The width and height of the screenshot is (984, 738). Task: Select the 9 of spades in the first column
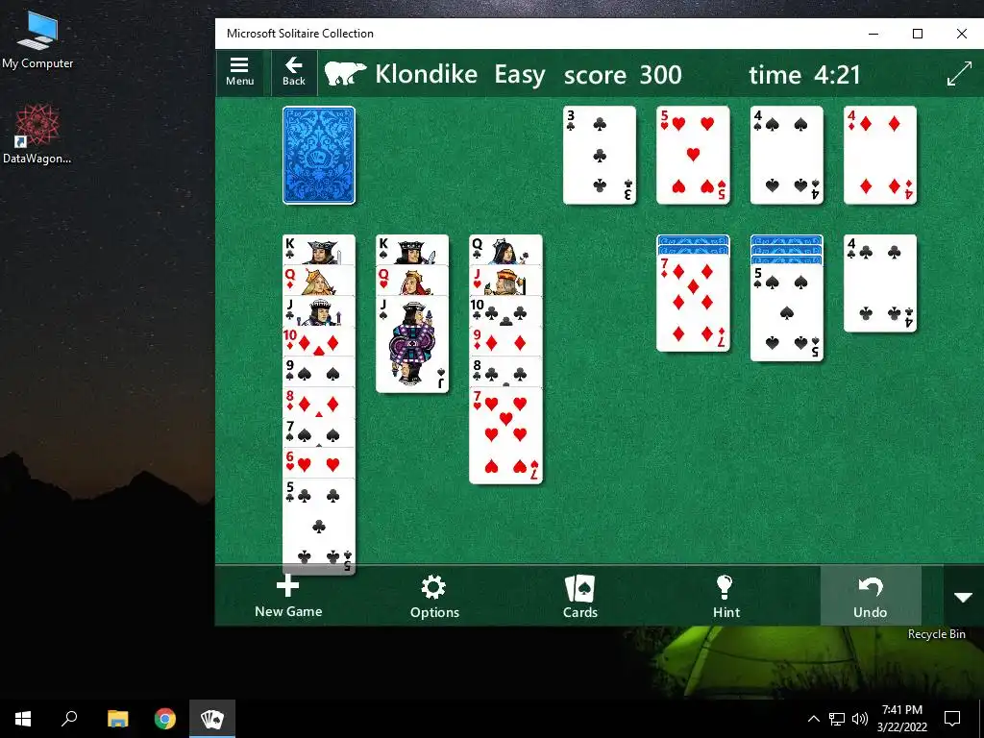[319, 372]
